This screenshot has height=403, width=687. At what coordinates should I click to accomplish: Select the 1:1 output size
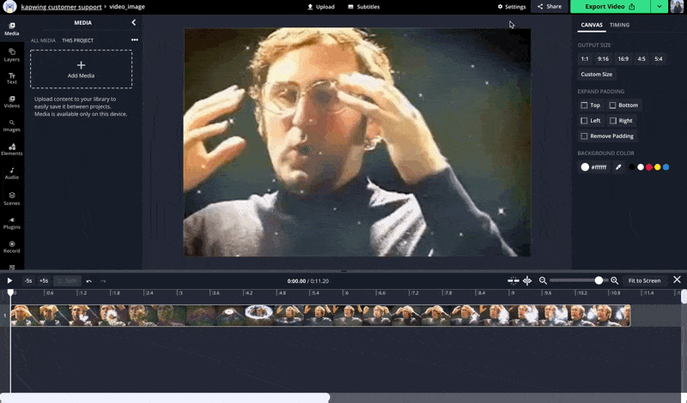585,58
